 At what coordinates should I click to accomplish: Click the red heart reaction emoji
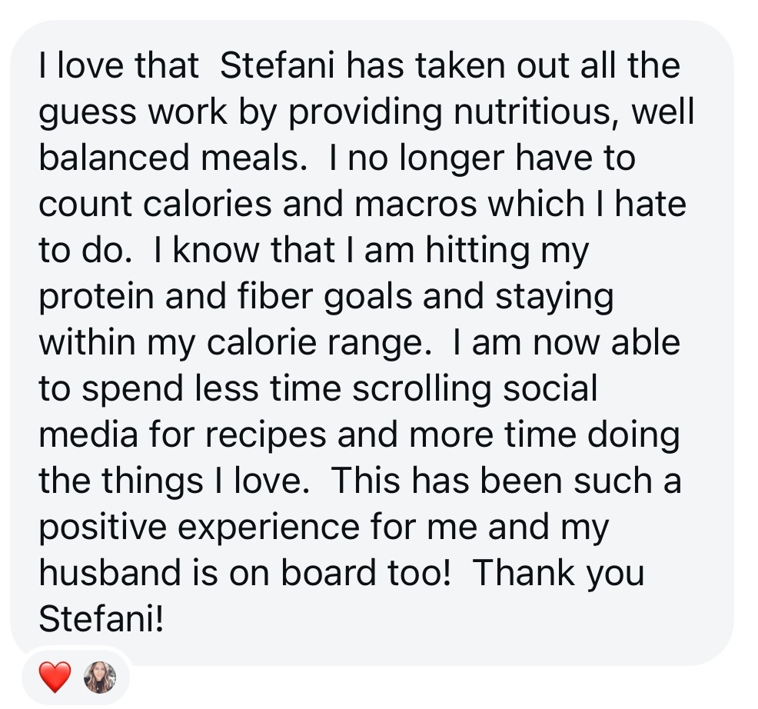click(x=55, y=677)
